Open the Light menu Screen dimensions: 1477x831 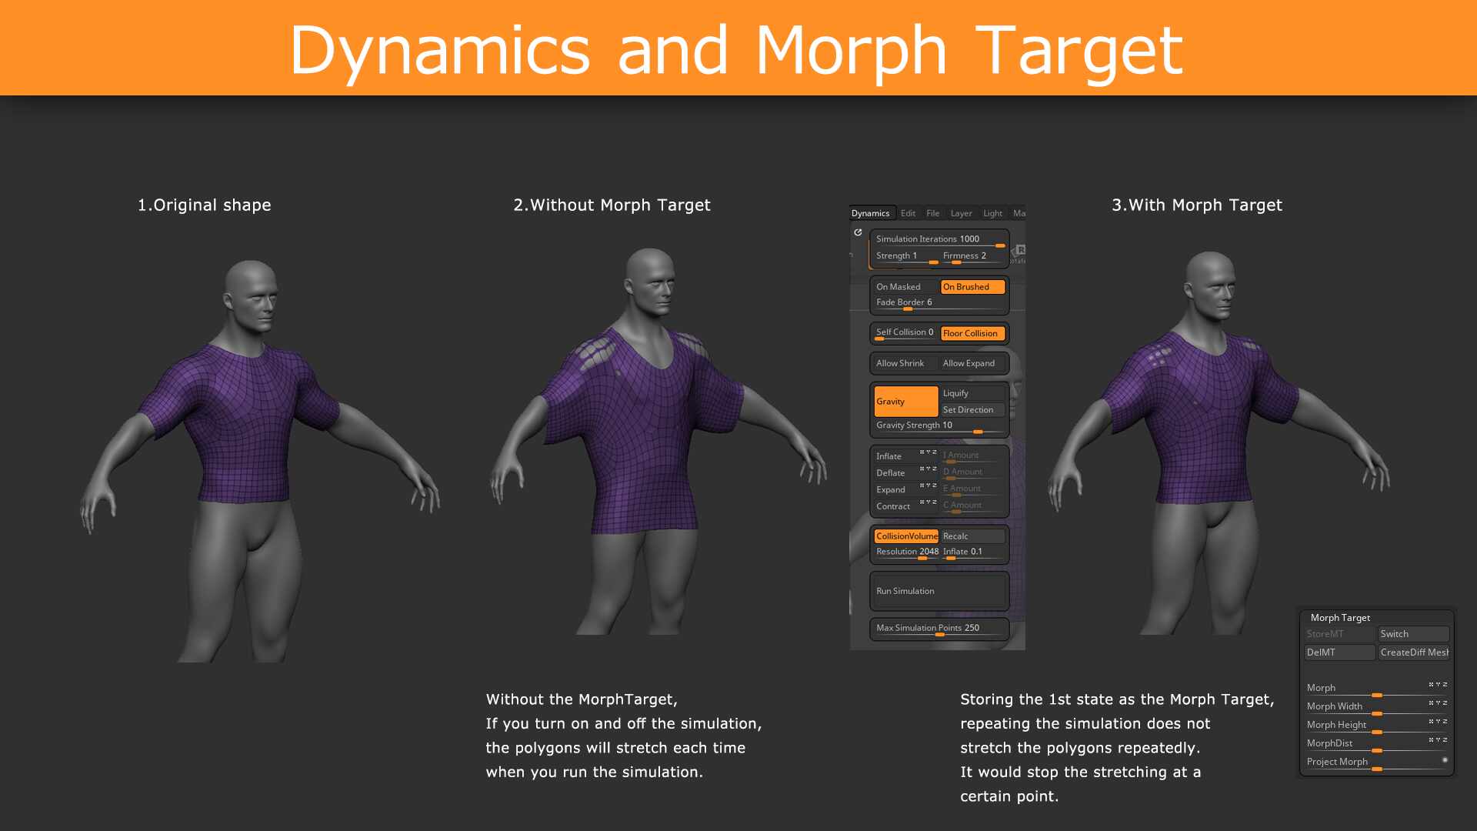click(x=992, y=213)
